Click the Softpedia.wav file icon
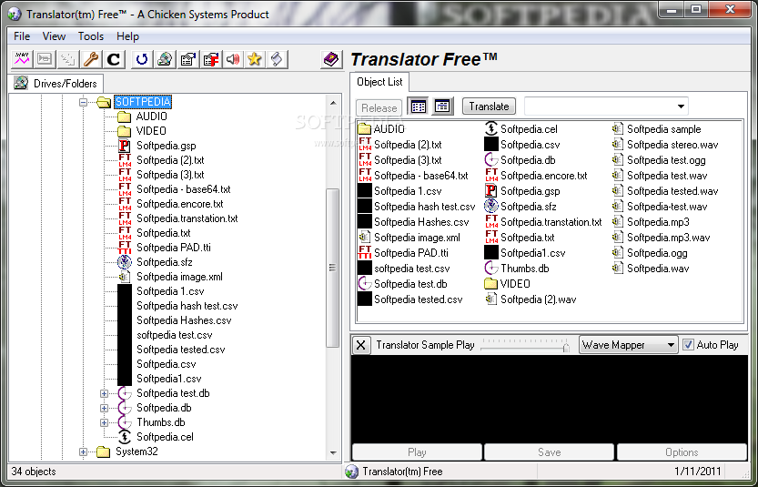 click(618, 268)
